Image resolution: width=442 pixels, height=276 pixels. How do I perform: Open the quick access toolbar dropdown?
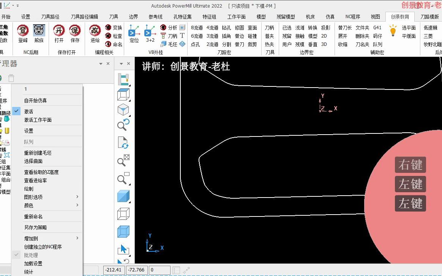click(x=18, y=5)
